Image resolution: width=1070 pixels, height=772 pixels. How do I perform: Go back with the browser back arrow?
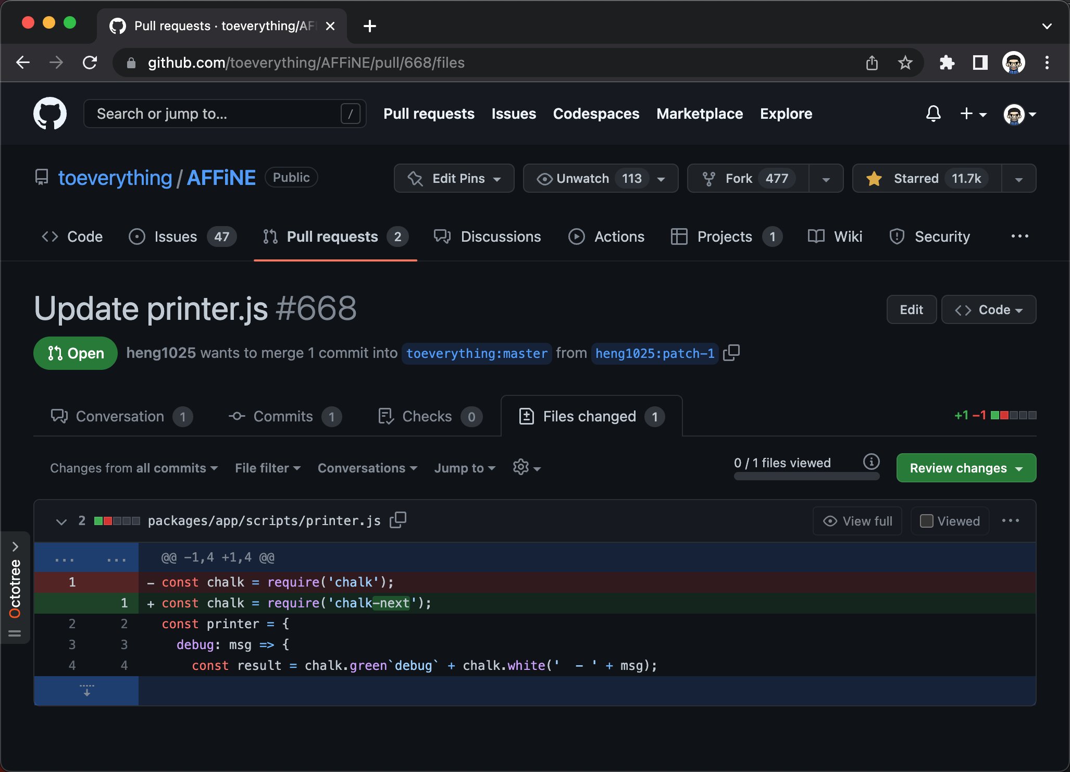(x=23, y=63)
